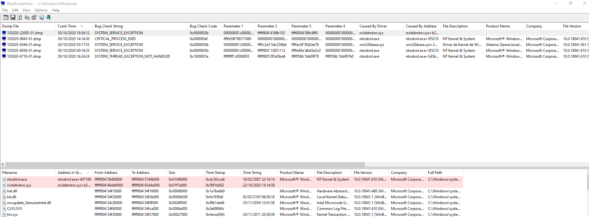
Task: Click the horizontal scrollbar thumb of upper pane
Action: (185, 165)
